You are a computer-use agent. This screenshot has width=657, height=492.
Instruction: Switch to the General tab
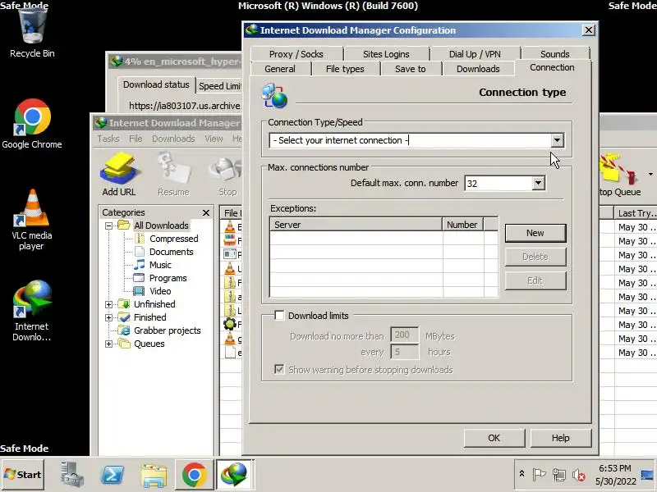(280, 69)
